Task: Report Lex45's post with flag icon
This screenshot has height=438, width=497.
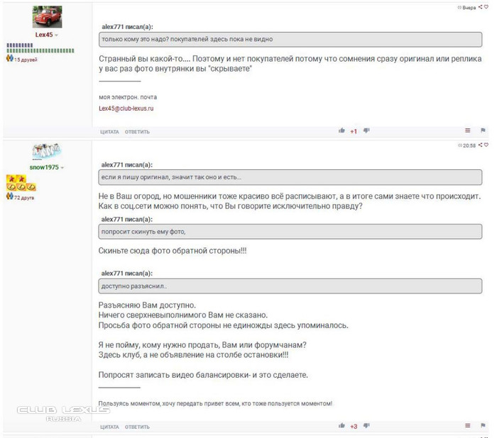Action: point(483,130)
